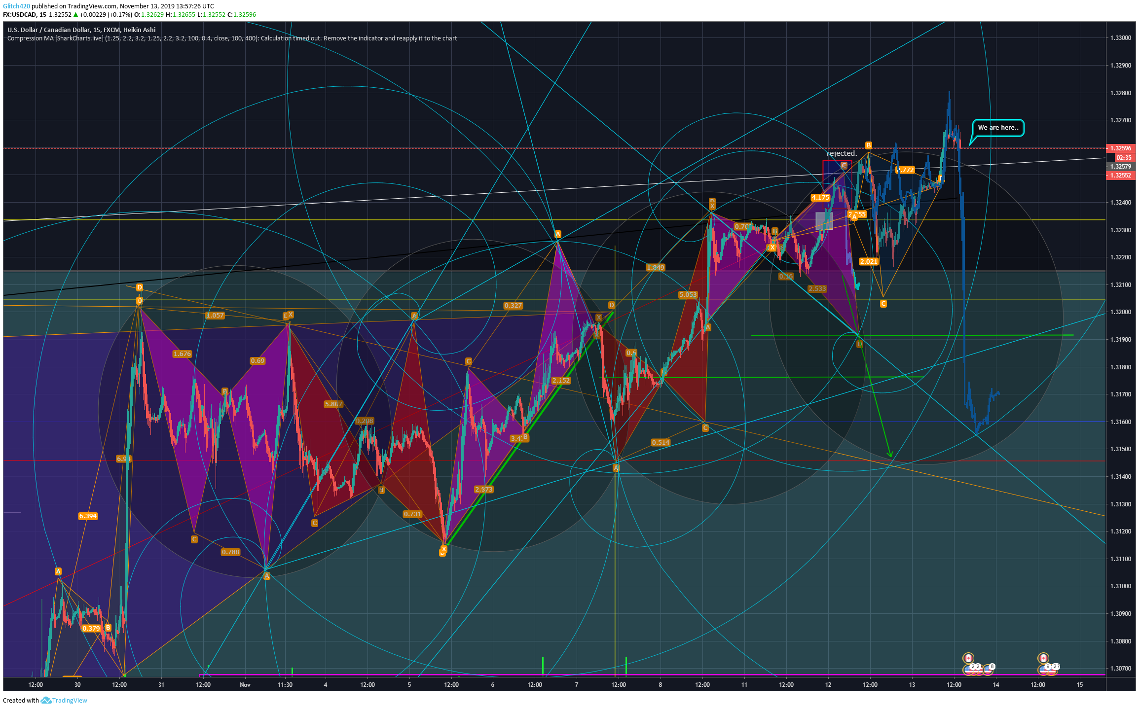Click the gray 1.32579 price label
This screenshot has height=709, width=1139.
pos(1120,167)
